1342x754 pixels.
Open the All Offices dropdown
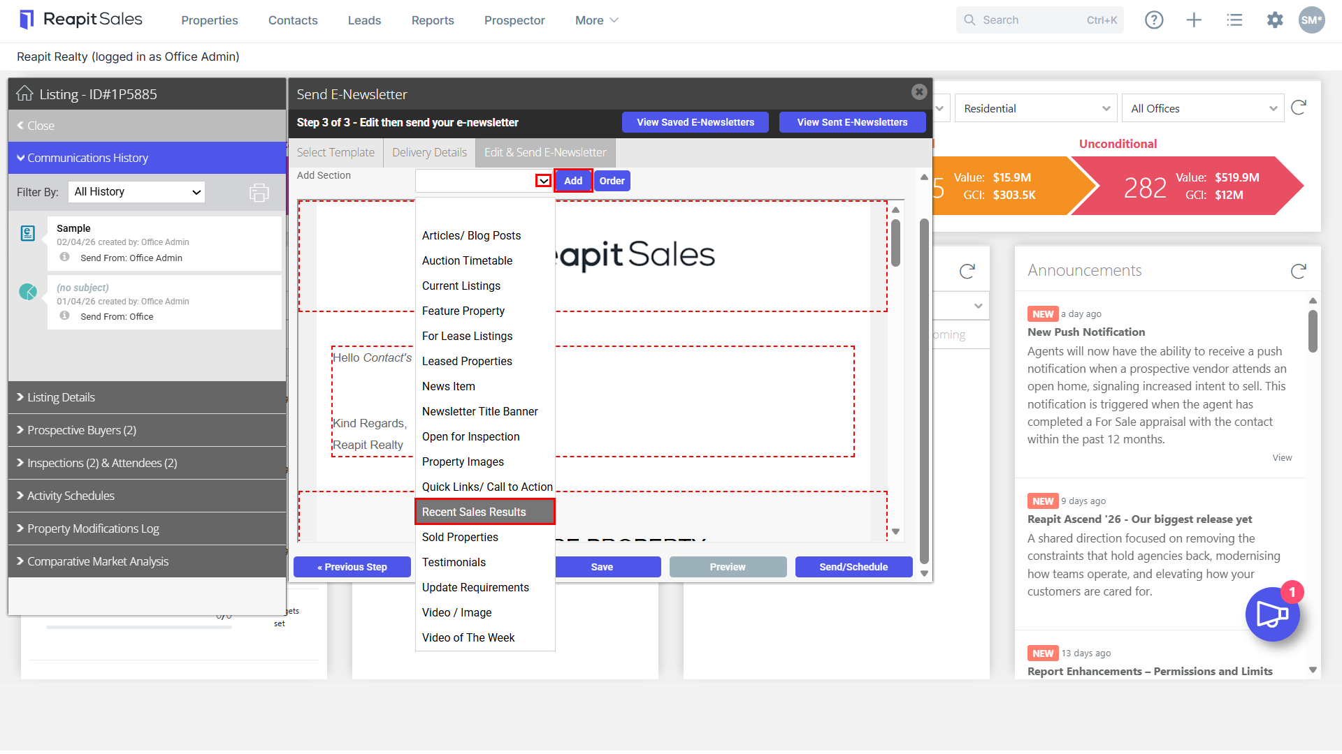1202,108
